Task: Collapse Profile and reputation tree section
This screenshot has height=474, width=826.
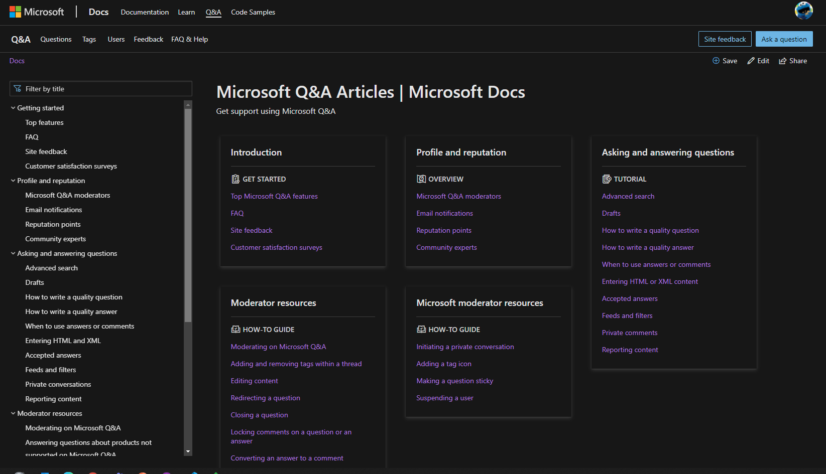Action: (x=13, y=181)
